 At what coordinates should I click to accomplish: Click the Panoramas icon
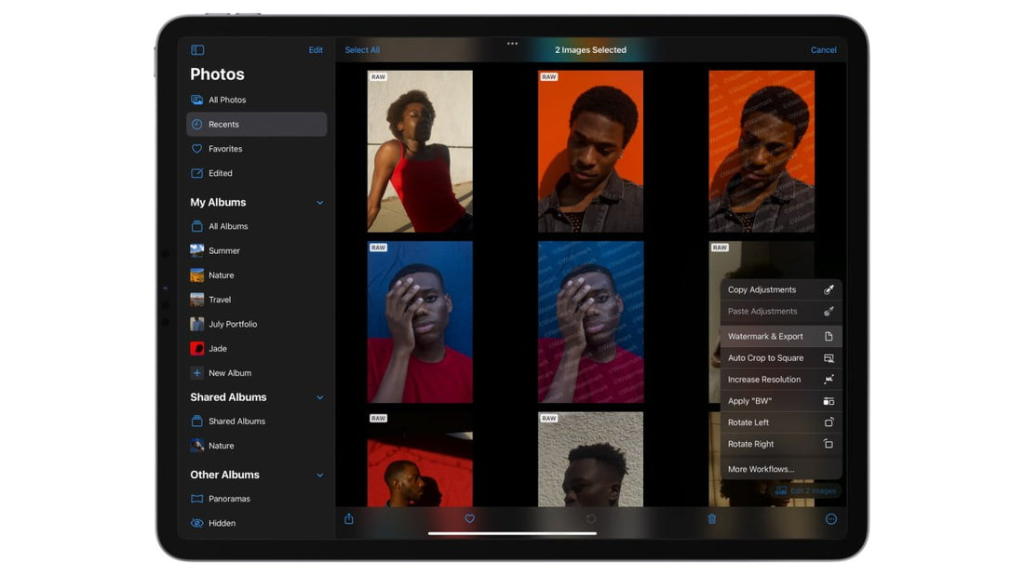click(196, 499)
